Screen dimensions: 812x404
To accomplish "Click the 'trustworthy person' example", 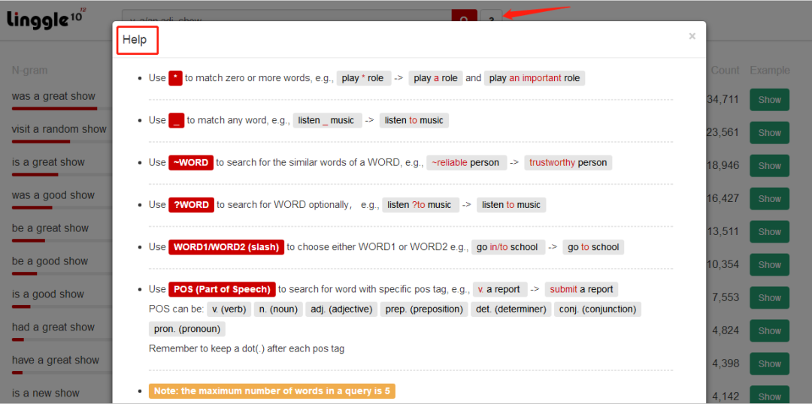I will (x=568, y=162).
